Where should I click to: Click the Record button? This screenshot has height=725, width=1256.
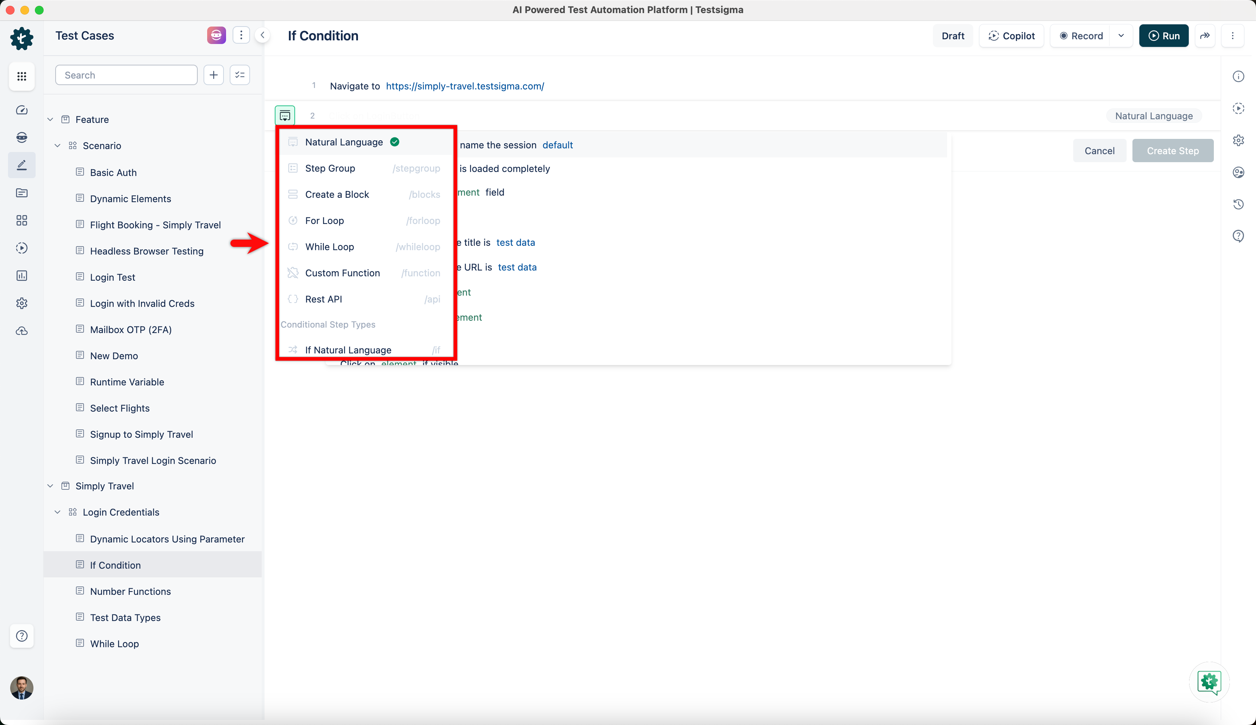(1081, 35)
